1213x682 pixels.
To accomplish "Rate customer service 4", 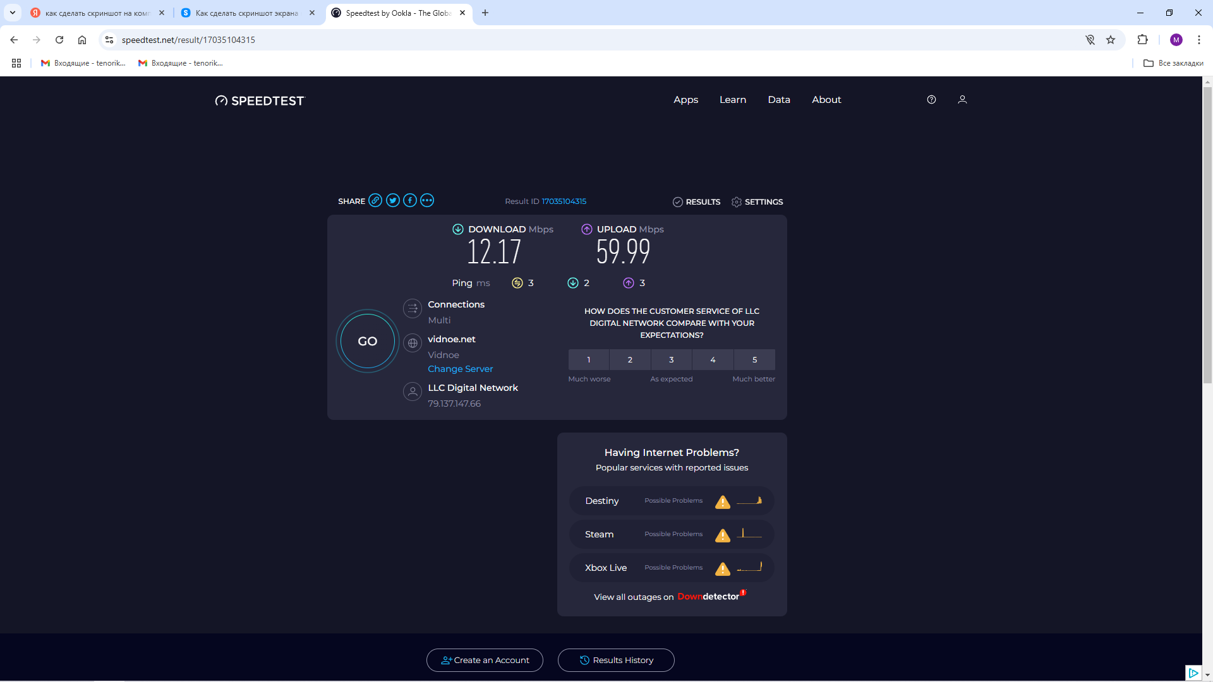I will pos(713,359).
